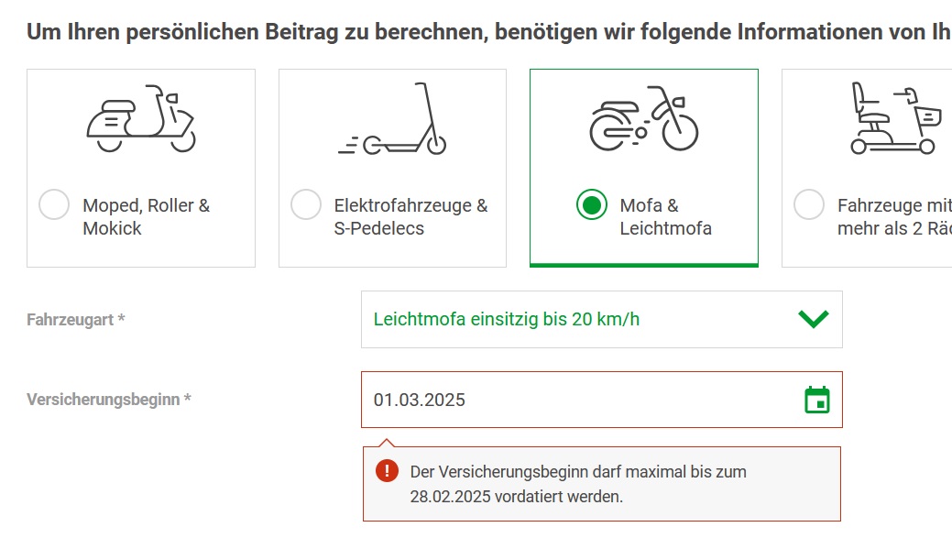This screenshot has height=549, width=952.
Task: Select Elektrofahrzeuge & S-Pedelecs radio option
Action: (x=306, y=204)
